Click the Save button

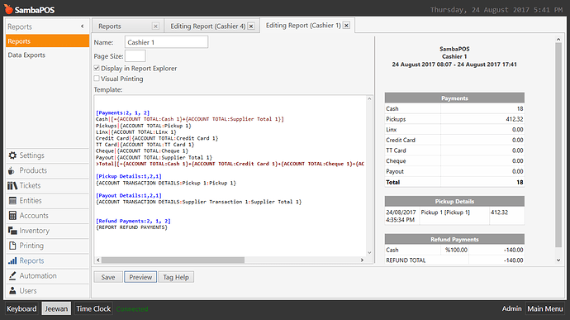click(x=108, y=277)
